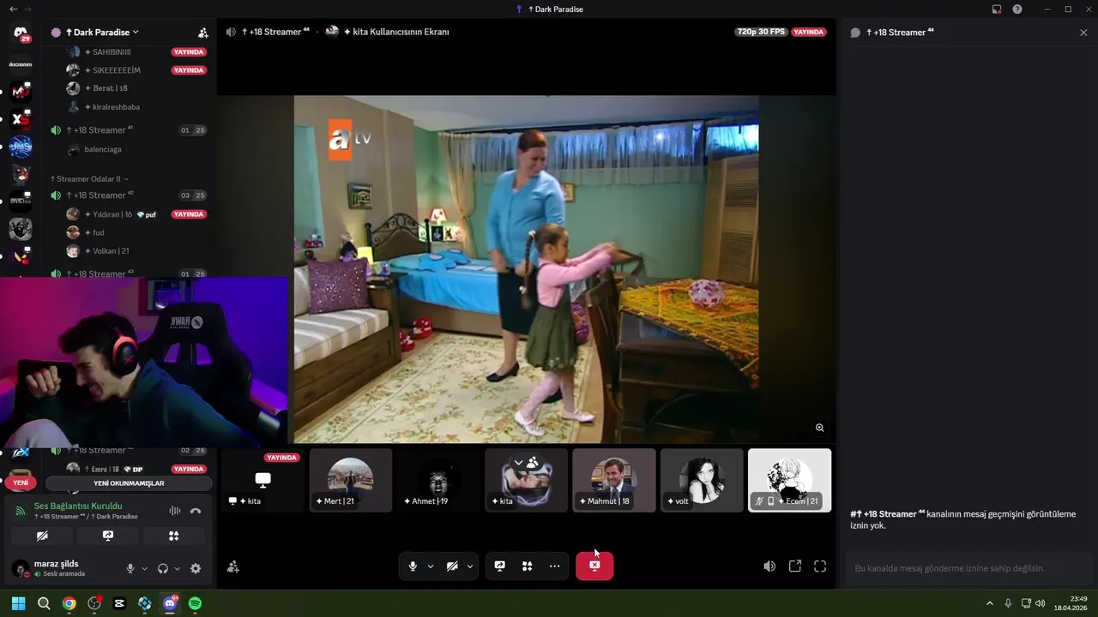The height and width of the screenshot is (617, 1098).
Task: Invite friends icon at call bottom-left
Action: [232, 566]
